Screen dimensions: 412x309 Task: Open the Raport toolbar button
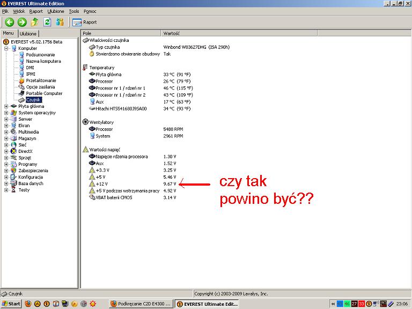click(85, 23)
